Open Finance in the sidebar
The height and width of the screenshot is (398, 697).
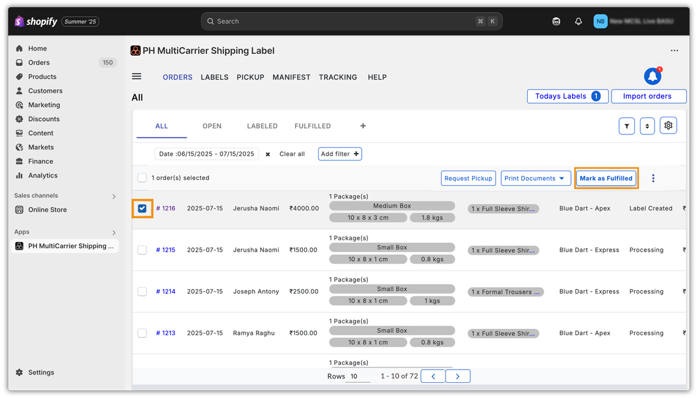coord(41,162)
